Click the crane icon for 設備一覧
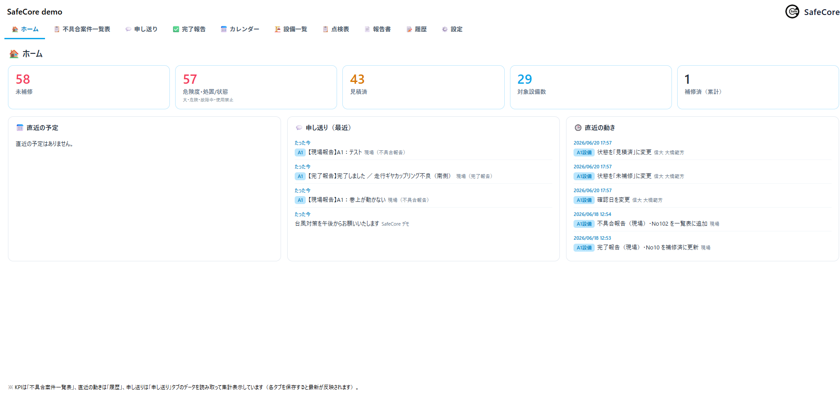The height and width of the screenshot is (394, 840). click(x=277, y=29)
